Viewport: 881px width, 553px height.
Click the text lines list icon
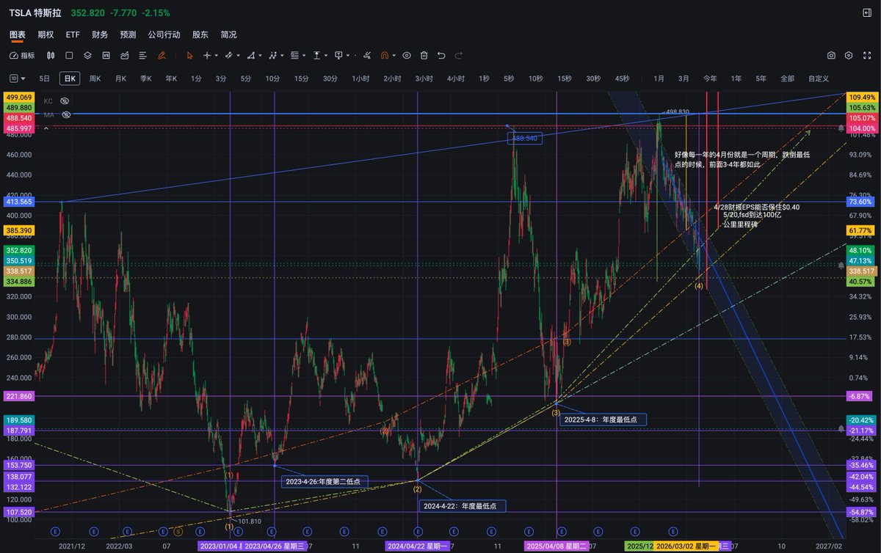point(142,55)
